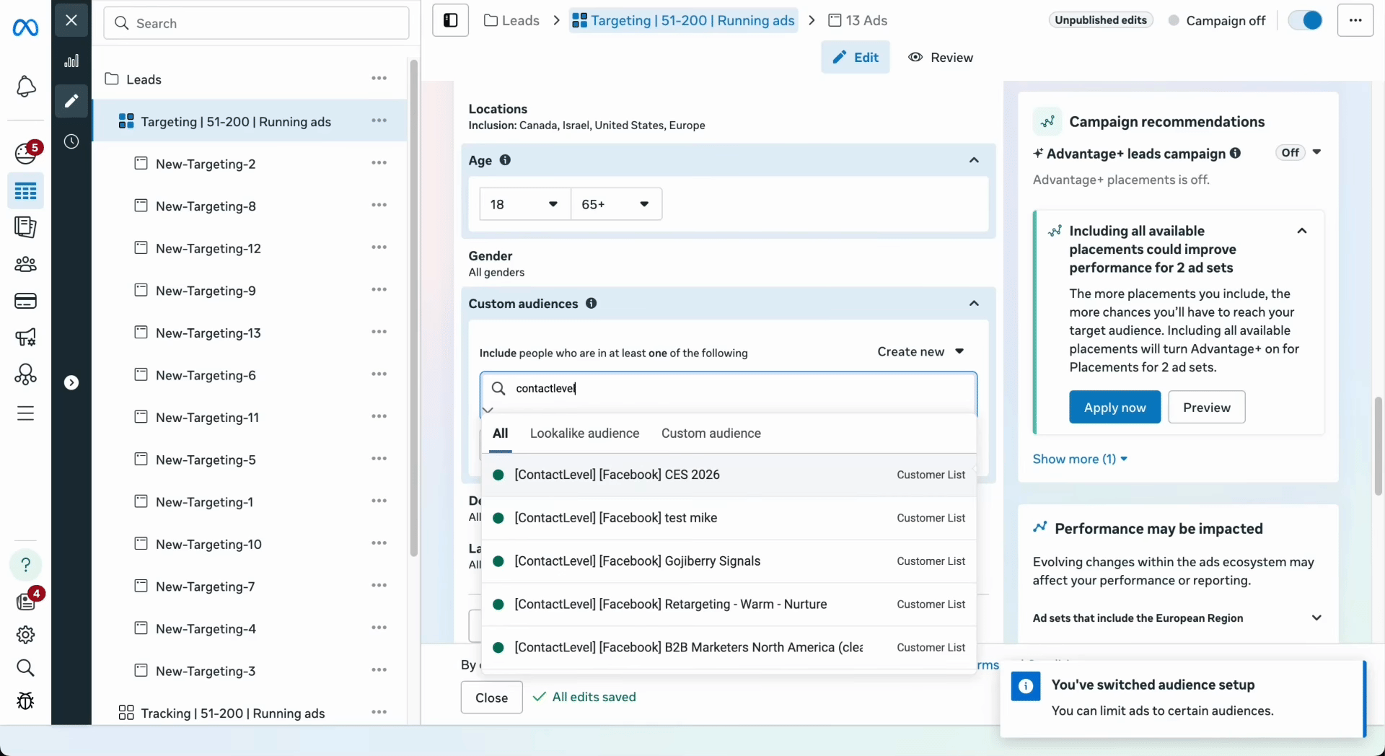Image resolution: width=1385 pixels, height=756 pixels.
Task: Click the bug report icon
Action: click(x=25, y=700)
